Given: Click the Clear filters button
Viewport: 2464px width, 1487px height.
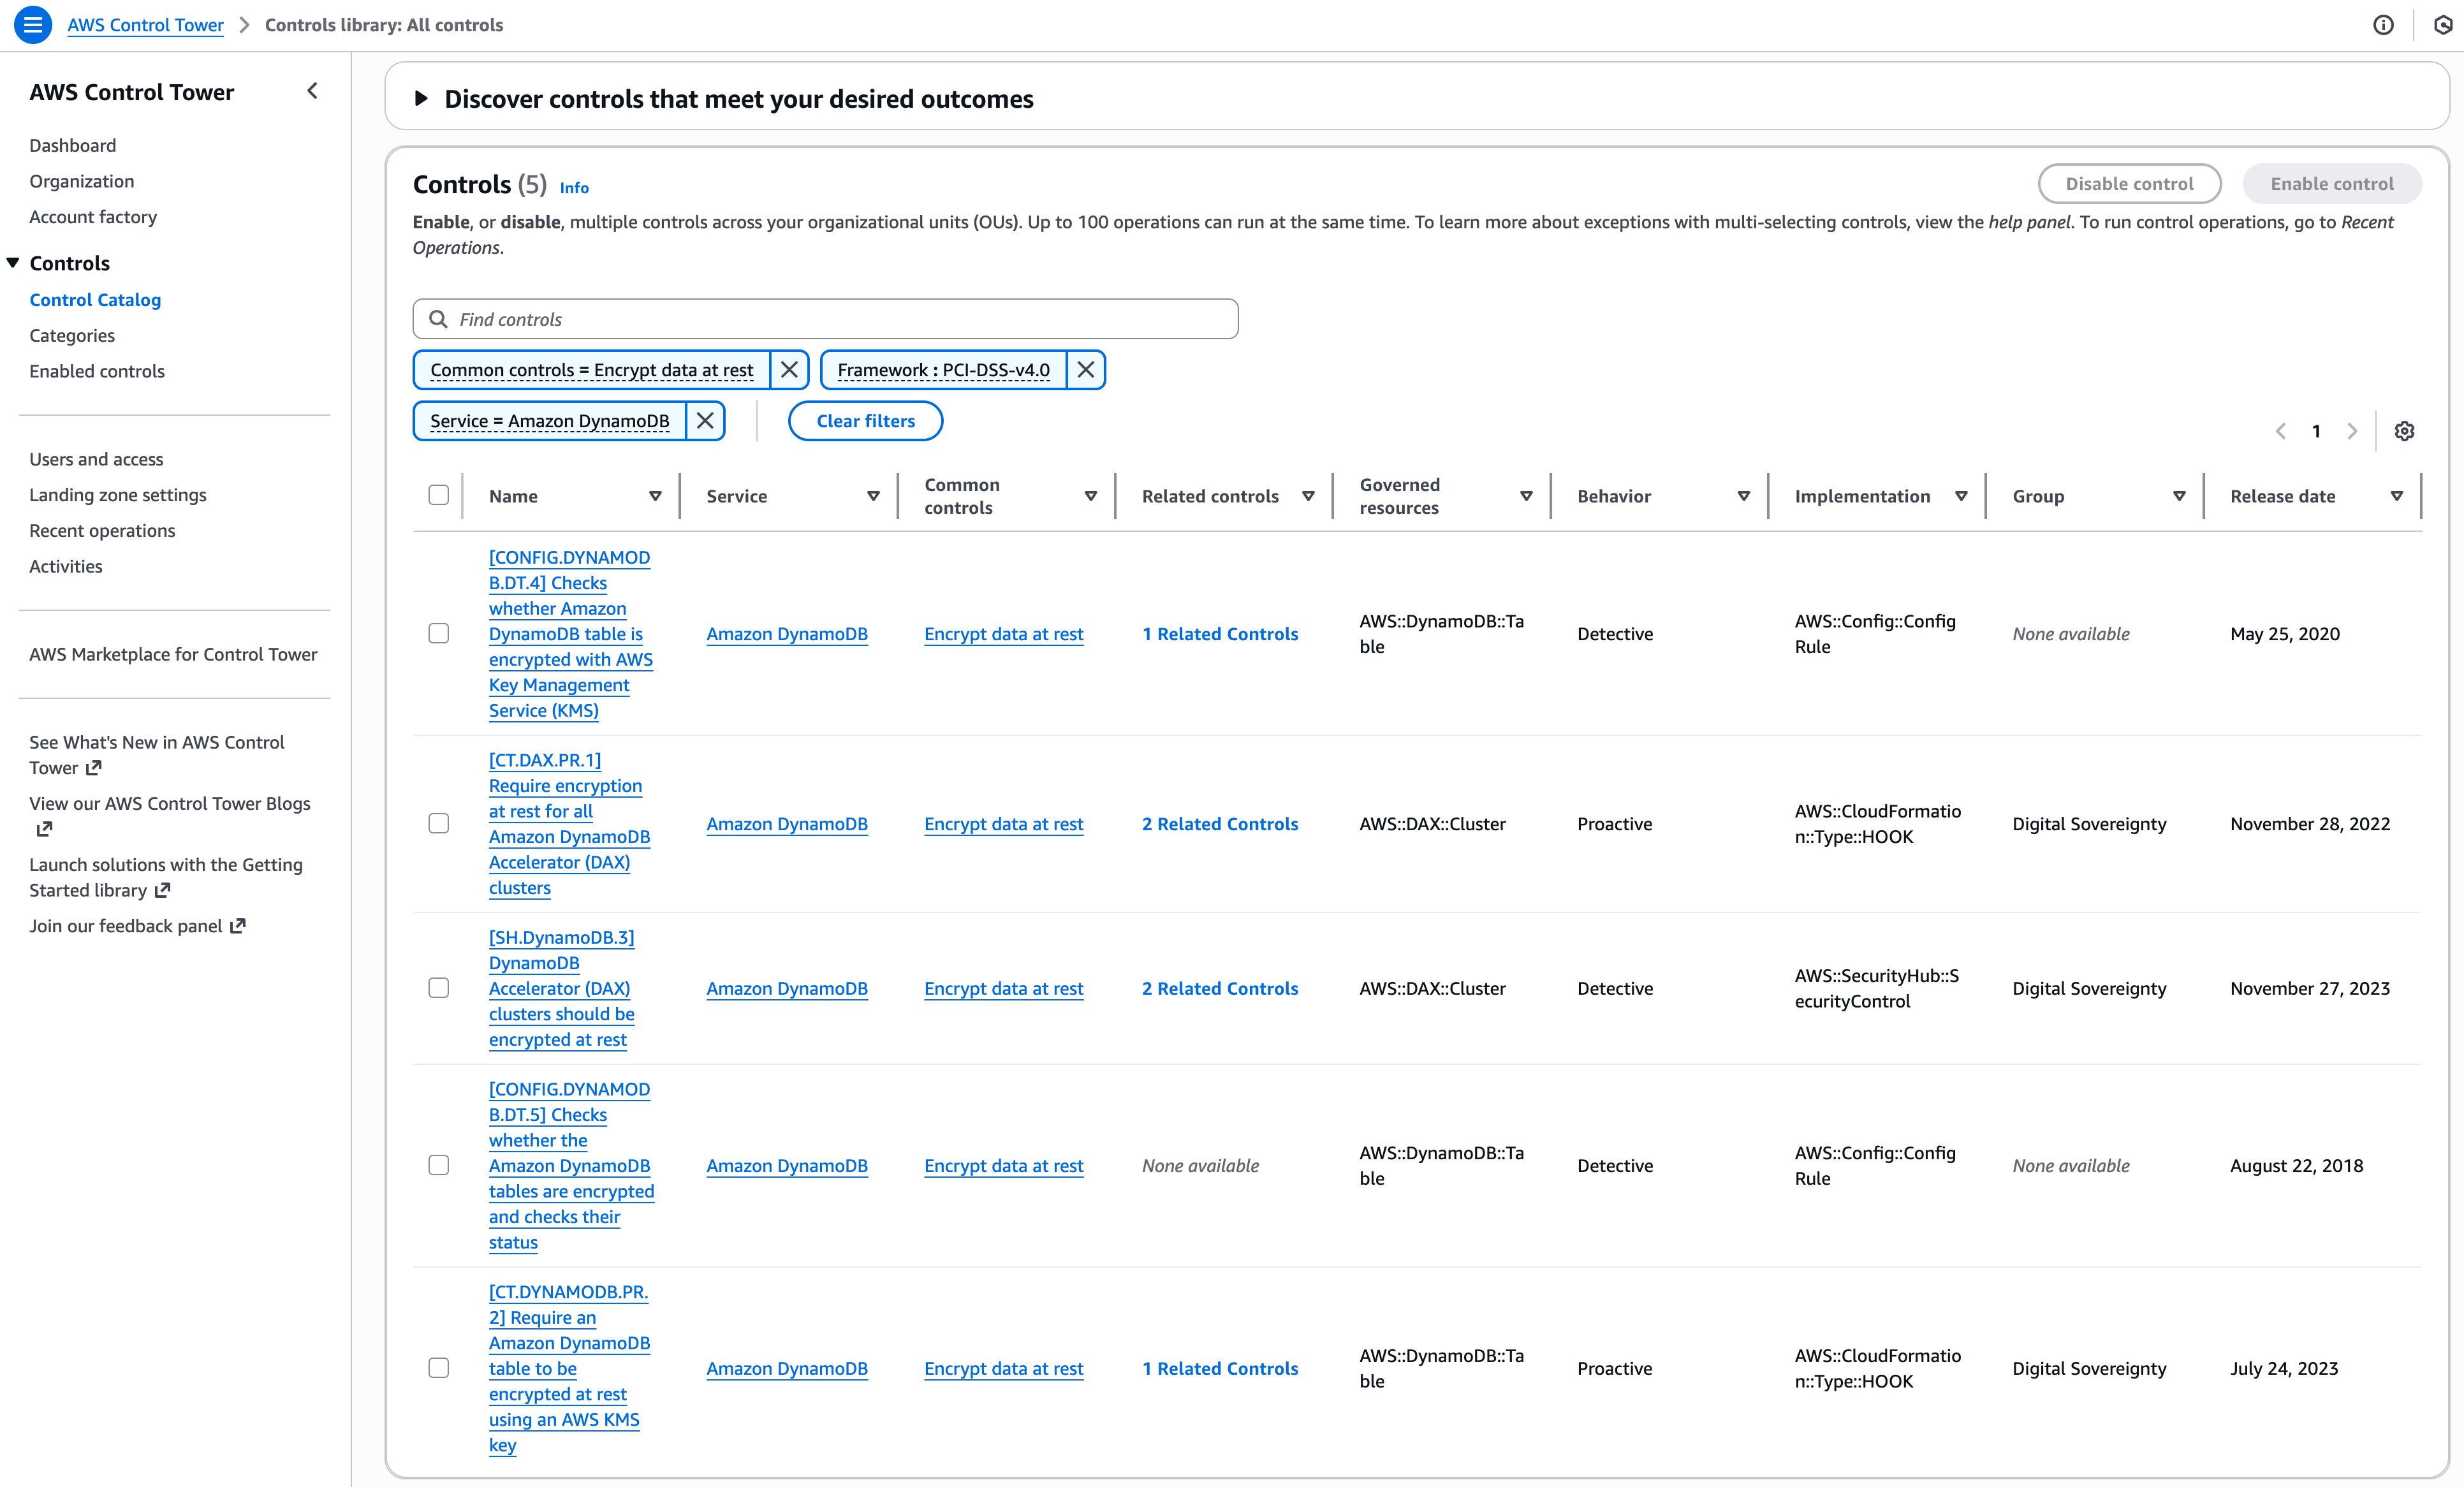Looking at the screenshot, I should 865,421.
